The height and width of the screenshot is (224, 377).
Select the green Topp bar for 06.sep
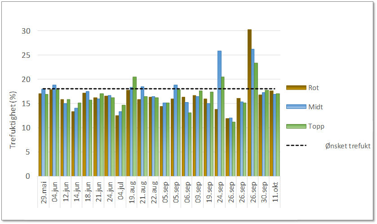point(190,144)
